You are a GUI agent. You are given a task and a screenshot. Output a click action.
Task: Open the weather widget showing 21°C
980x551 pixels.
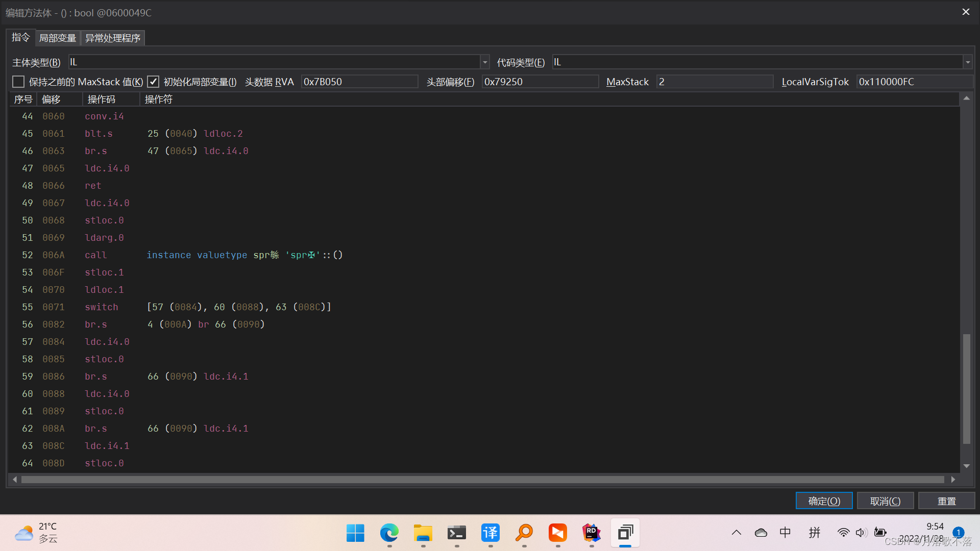point(36,533)
